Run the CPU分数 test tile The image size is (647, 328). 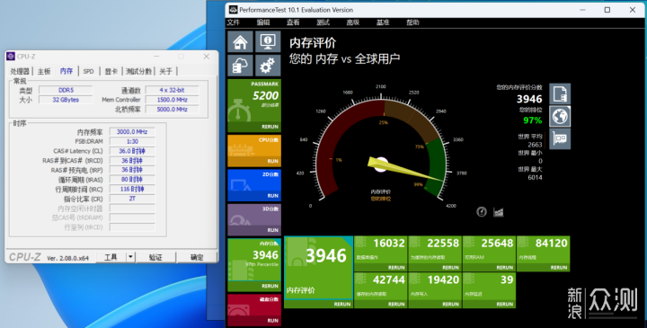[273, 161]
